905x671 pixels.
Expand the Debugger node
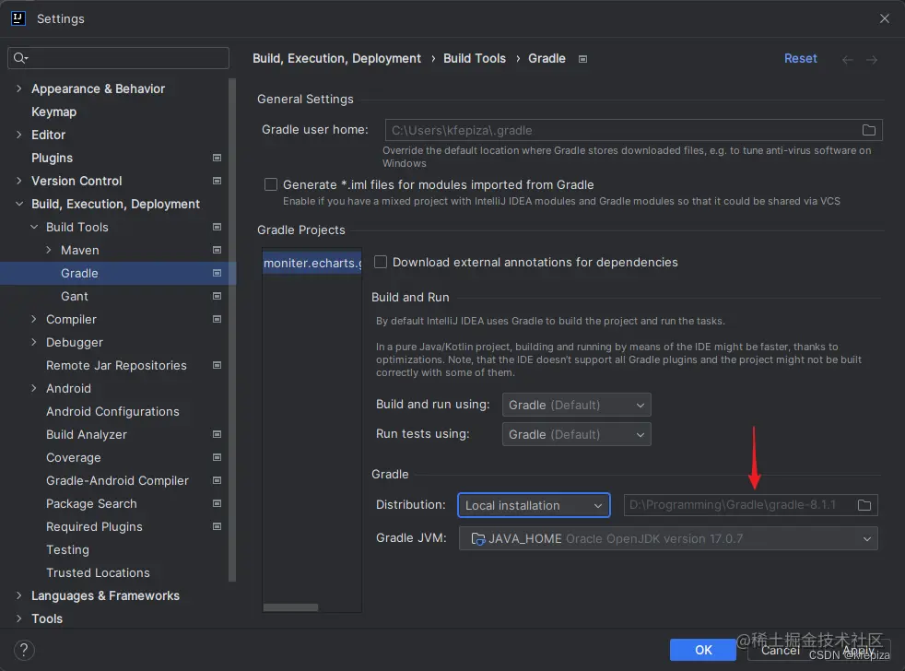tap(34, 343)
